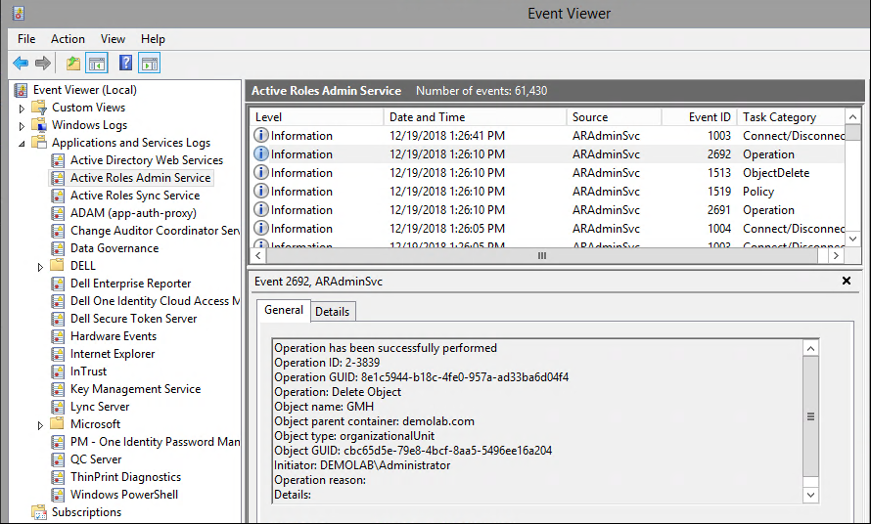The image size is (871, 524).
Task: Click the Windows Logs folder icon
Action: coord(39,125)
